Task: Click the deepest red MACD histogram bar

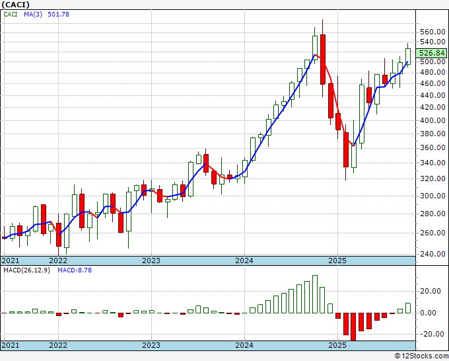Action: tap(353, 326)
